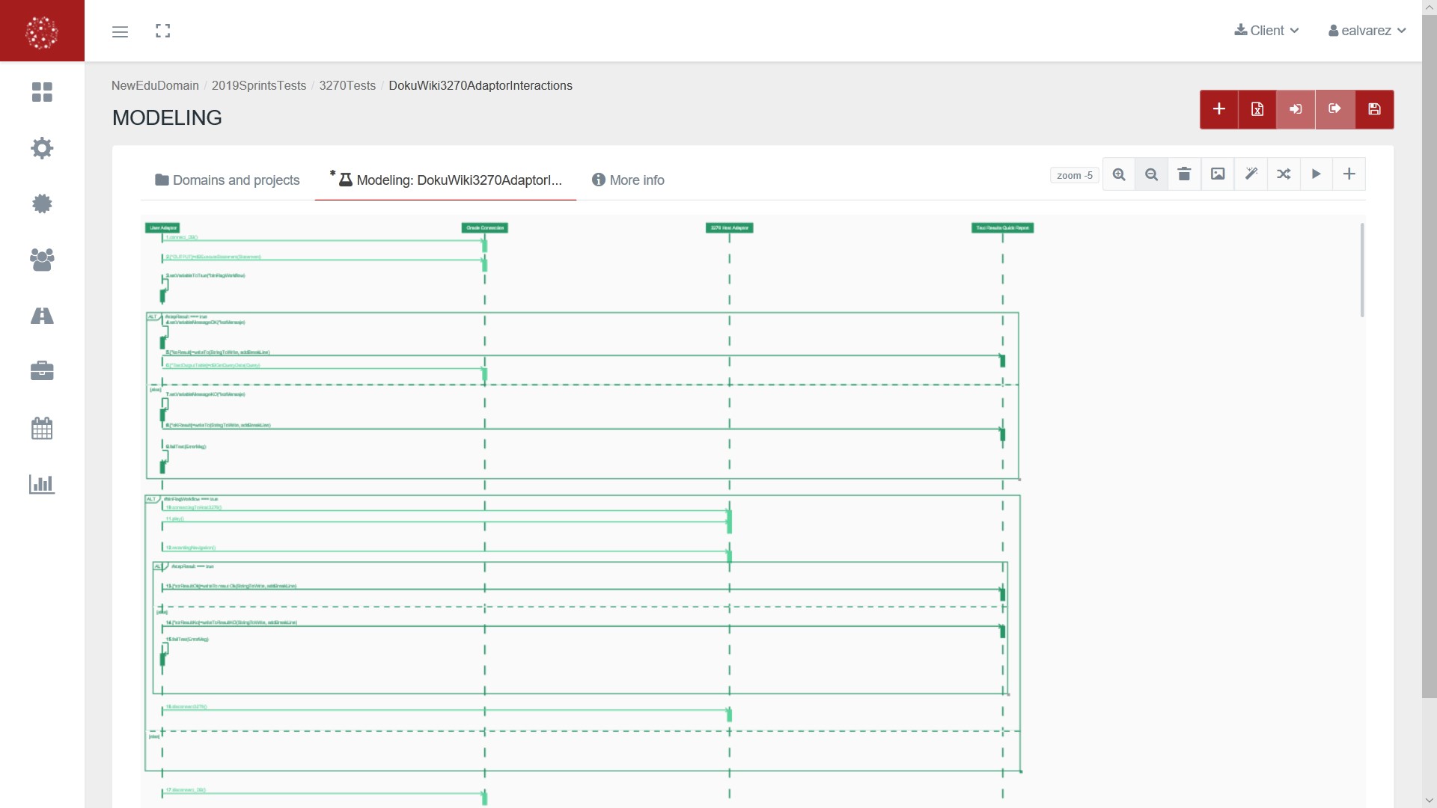Image resolution: width=1437 pixels, height=808 pixels.
Task: Click the red save floppy disk button
Action: (1374, 109)
